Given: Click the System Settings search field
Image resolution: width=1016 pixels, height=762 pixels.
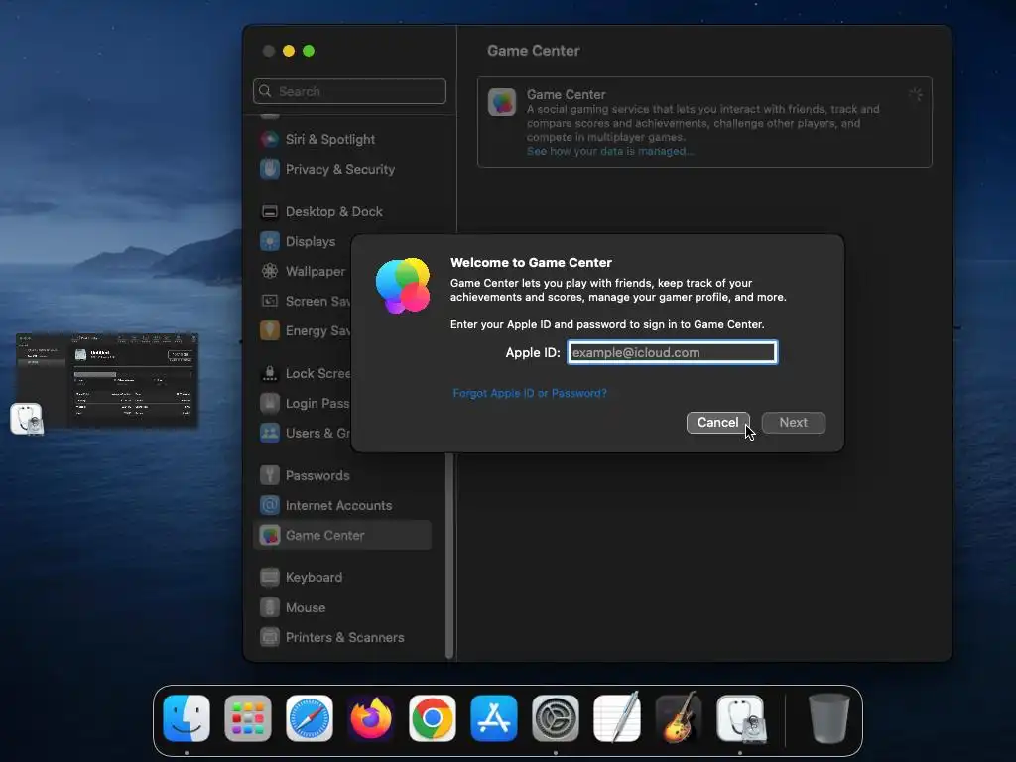Looking at the screenshot, I should point(349,91).
